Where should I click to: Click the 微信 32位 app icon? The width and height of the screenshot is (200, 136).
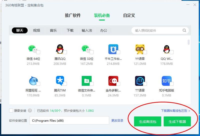click(x=86, y=49)
